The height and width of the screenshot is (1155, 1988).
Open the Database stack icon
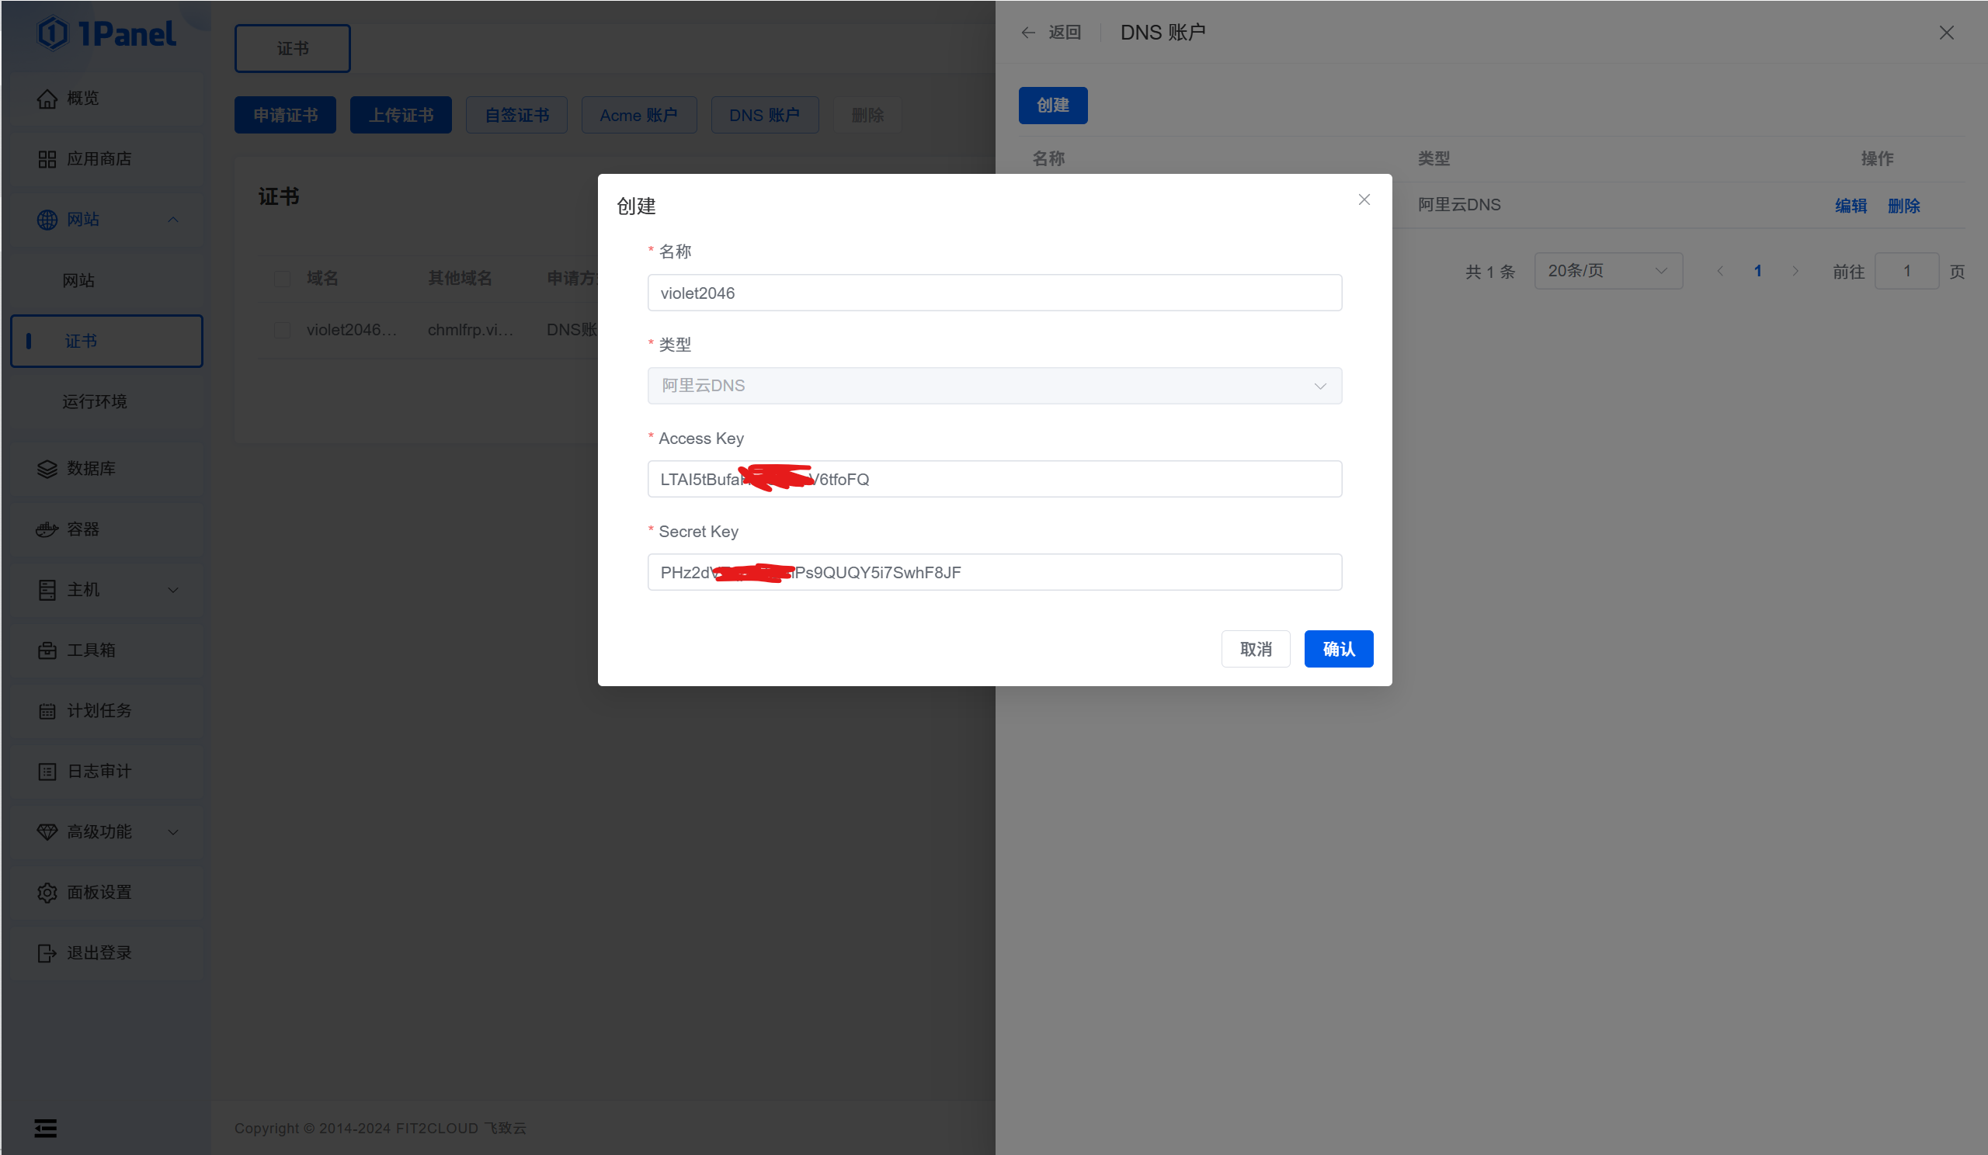[x=47, y=469]
